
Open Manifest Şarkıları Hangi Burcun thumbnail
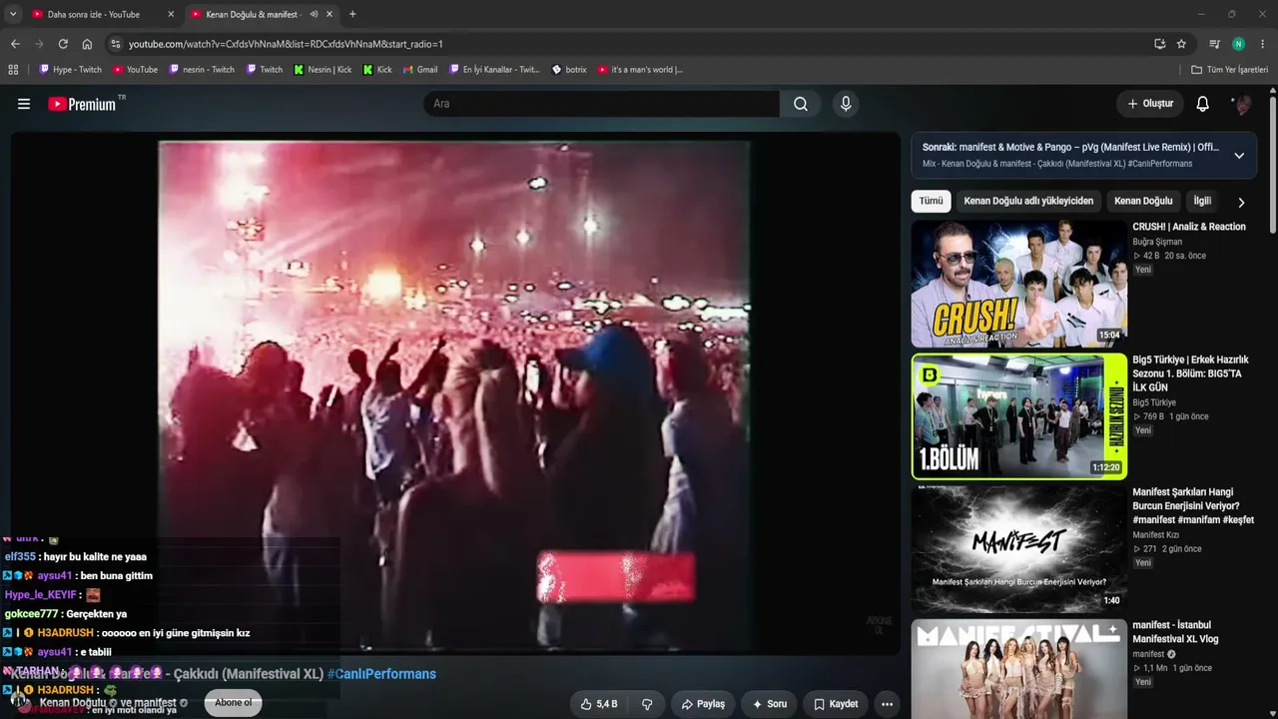point(1018,549)
